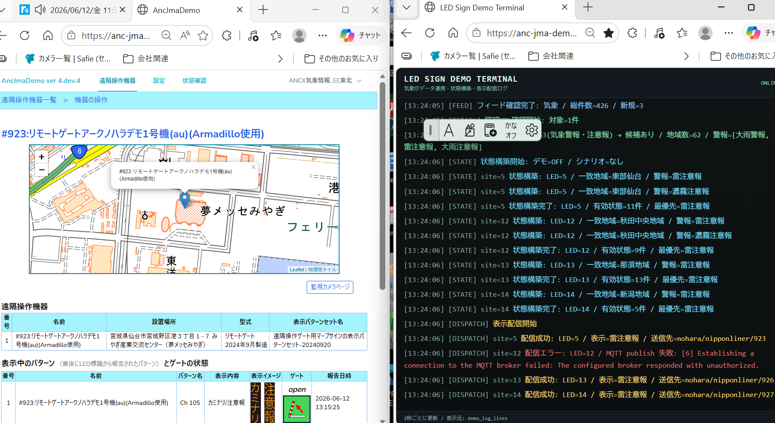Open Copilot チャット in left browser

(x=360, y=35)
